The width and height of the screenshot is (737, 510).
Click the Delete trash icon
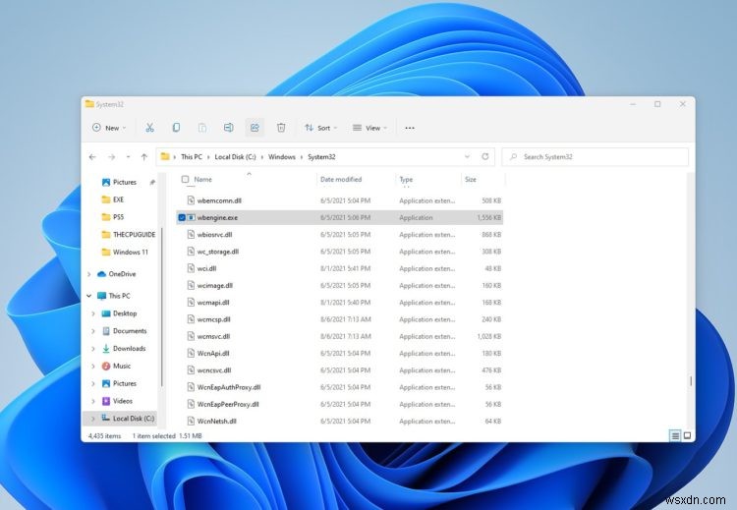pos(281,128)
